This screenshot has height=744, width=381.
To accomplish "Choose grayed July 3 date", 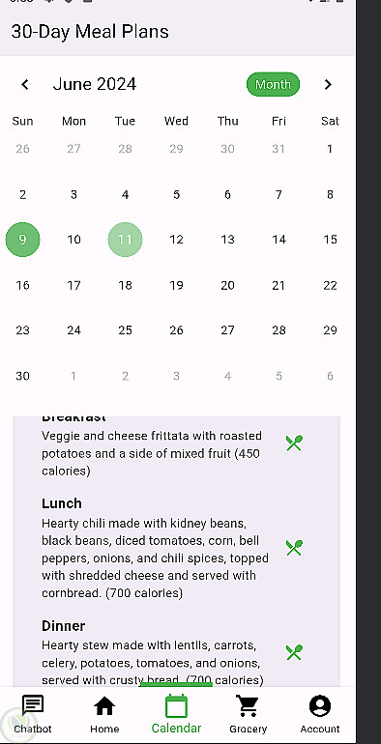I will (x=176, y=376).
